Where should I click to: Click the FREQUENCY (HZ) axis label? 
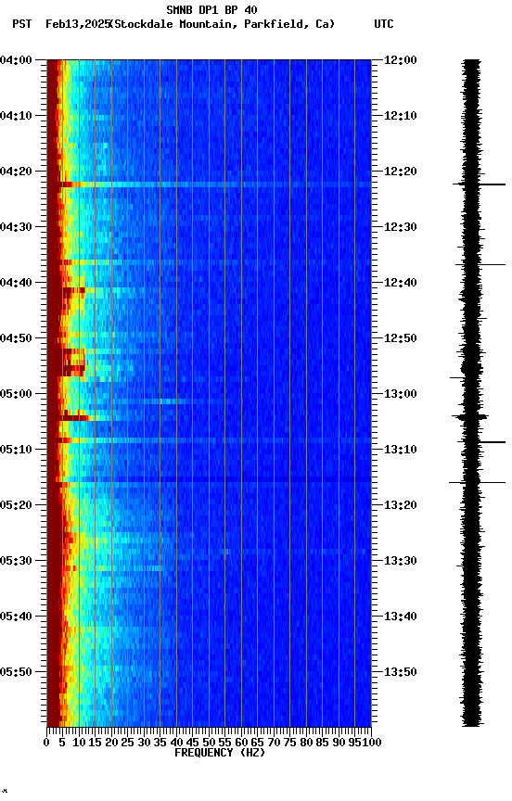[220, 753]
